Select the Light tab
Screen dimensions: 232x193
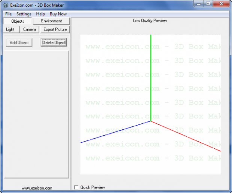pyautogui.click(x=10, y=29)
